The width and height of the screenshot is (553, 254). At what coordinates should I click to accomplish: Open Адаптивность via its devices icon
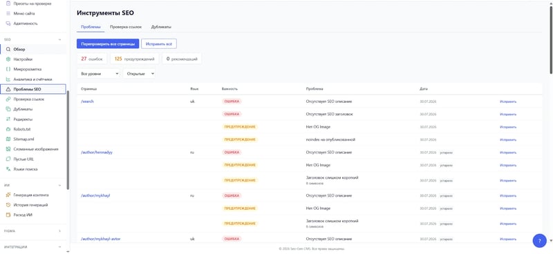point(8,23)
